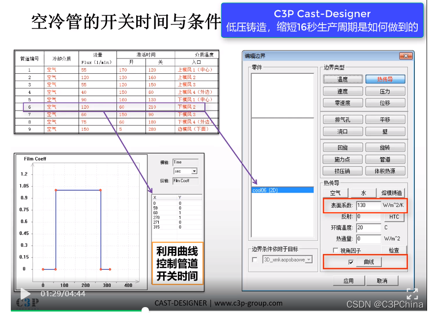Image resolution: width=431 pixels, height=313 pixels.
Task: Click the 纵轴 Film Coeff field
Action: click(186, 180)
